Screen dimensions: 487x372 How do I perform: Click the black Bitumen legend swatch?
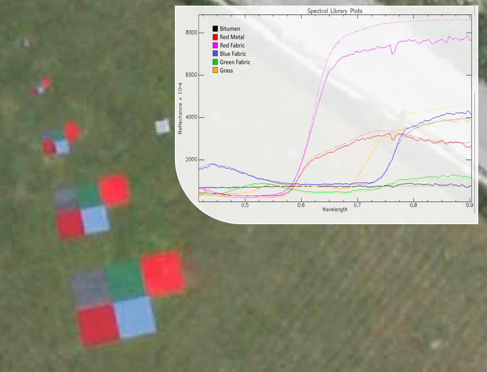click(215, 29)
